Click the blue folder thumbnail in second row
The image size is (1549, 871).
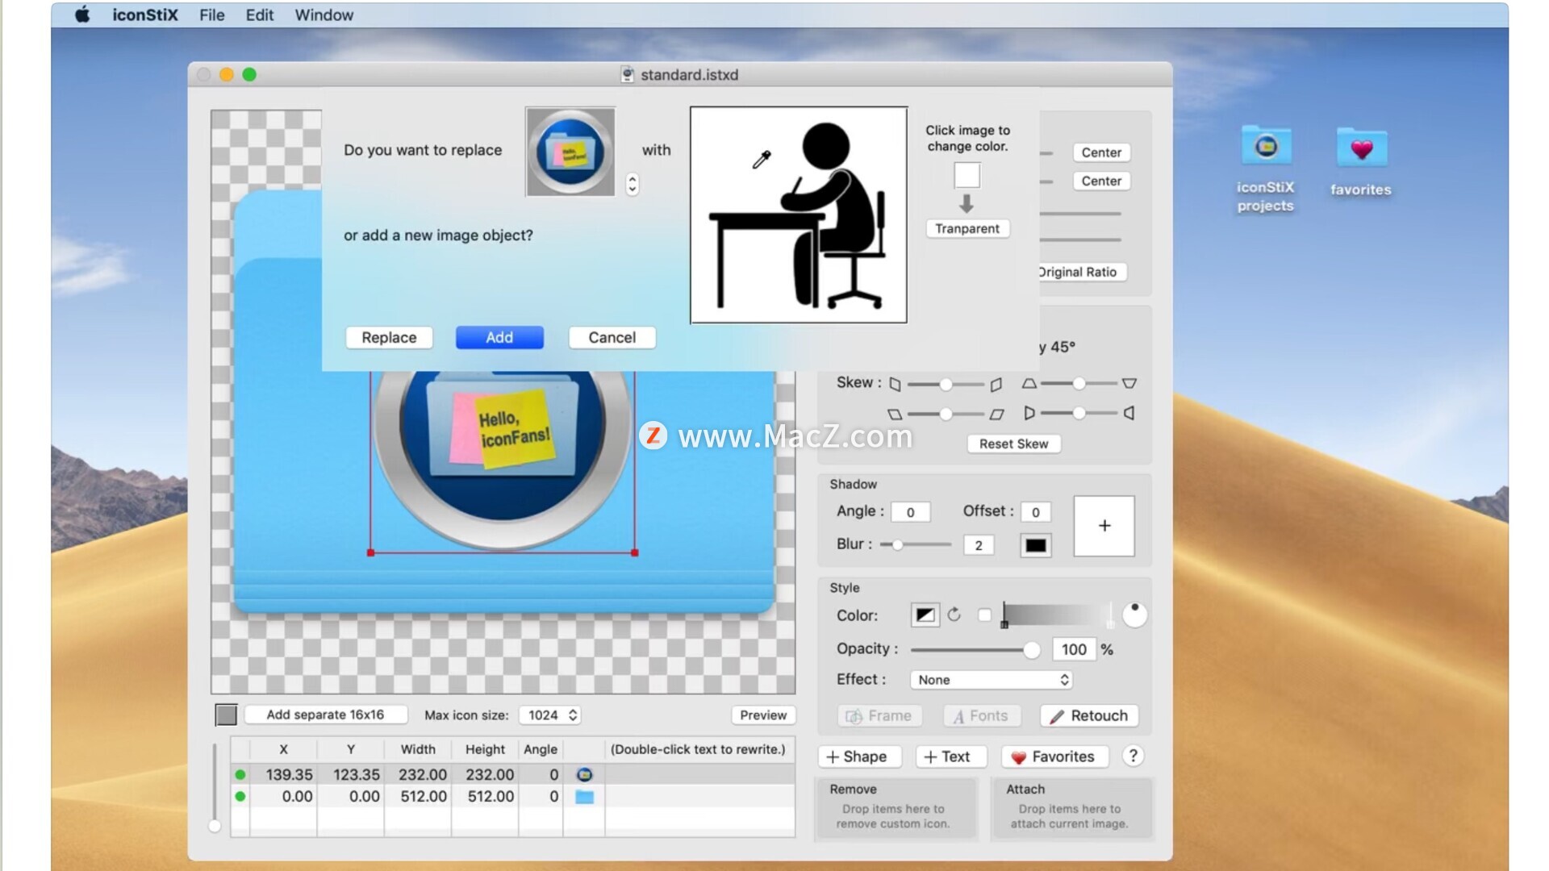click(x=585, y=797)
